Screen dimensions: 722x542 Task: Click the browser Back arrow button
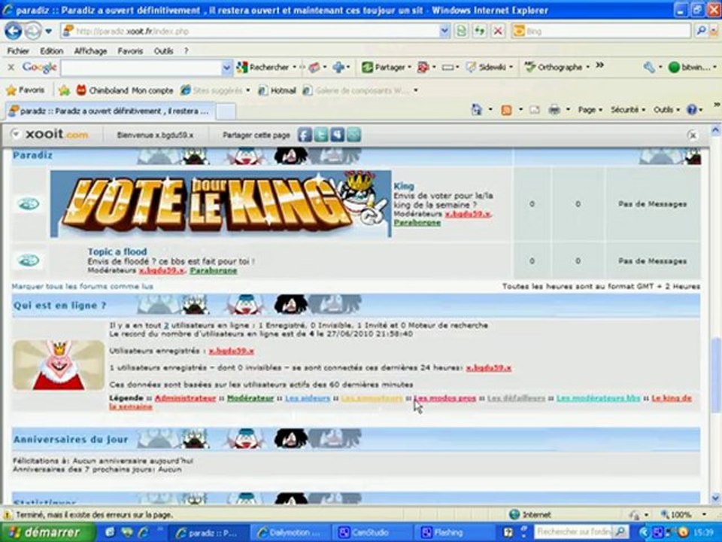[x=13, y=31]
